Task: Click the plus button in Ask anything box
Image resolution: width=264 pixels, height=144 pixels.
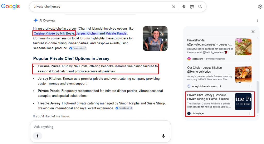Action: click(37, 136)
